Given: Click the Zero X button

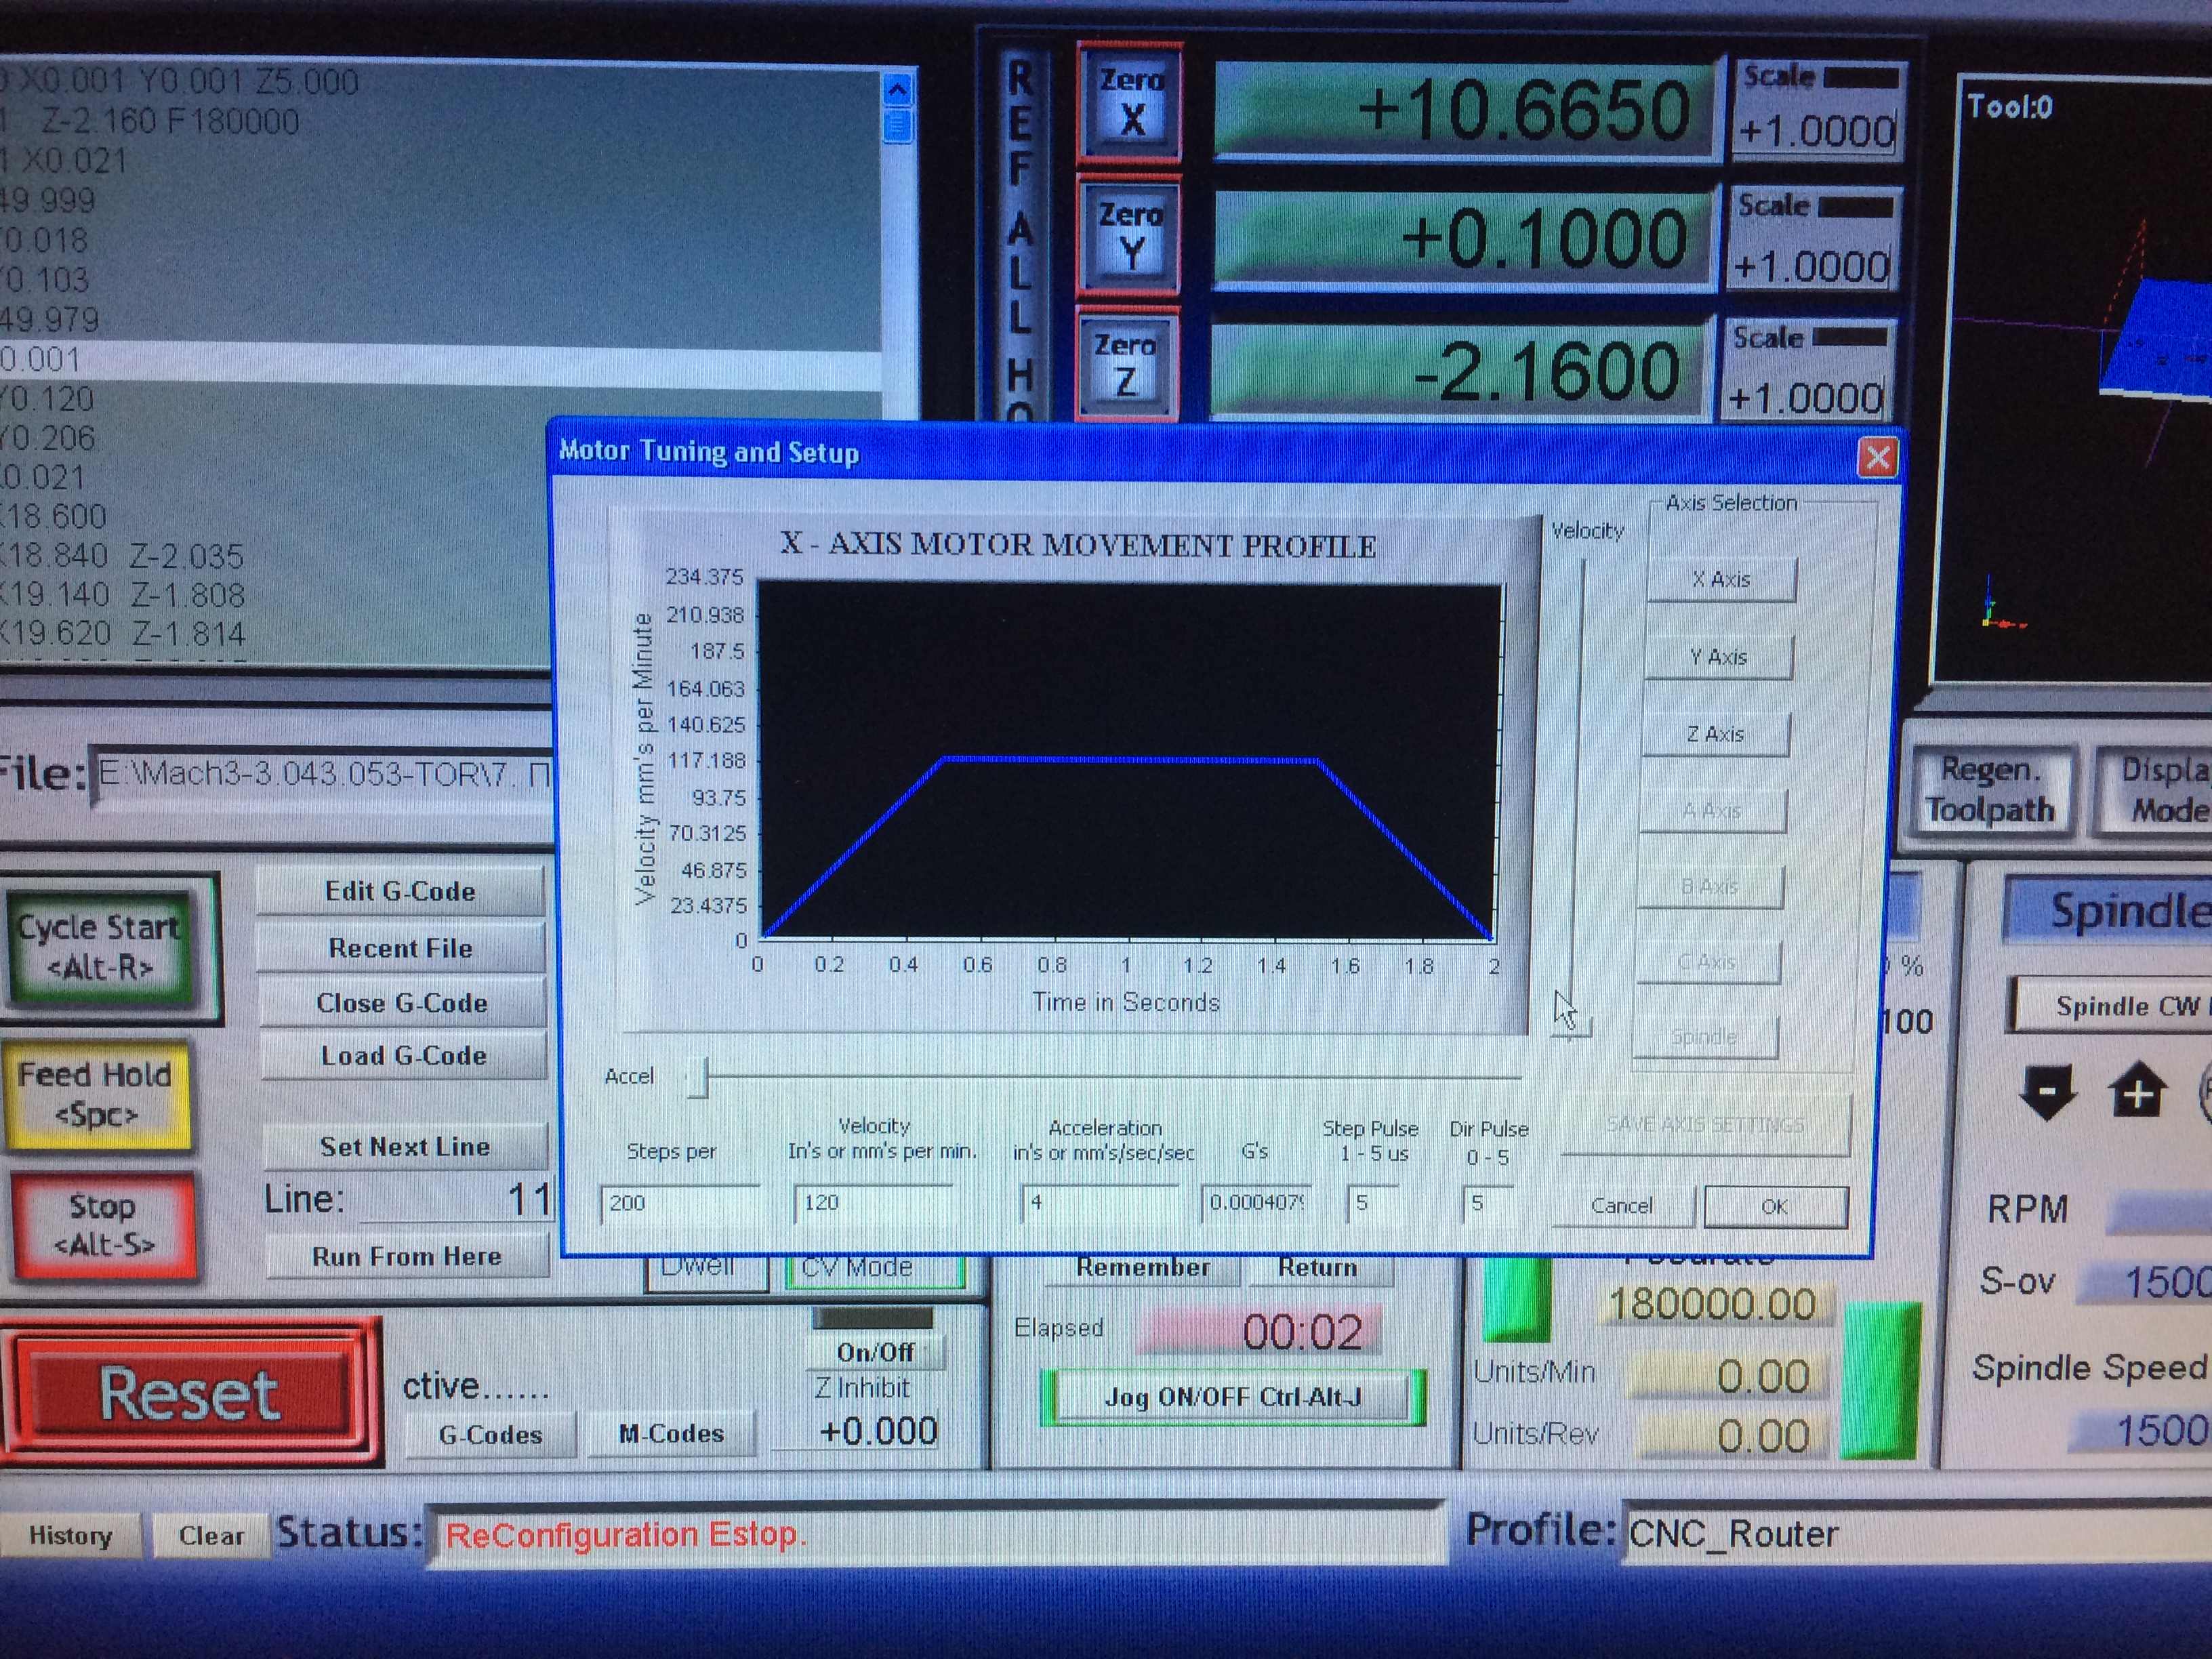Looking at the screenshot, I should click(x=1130, y=102).
